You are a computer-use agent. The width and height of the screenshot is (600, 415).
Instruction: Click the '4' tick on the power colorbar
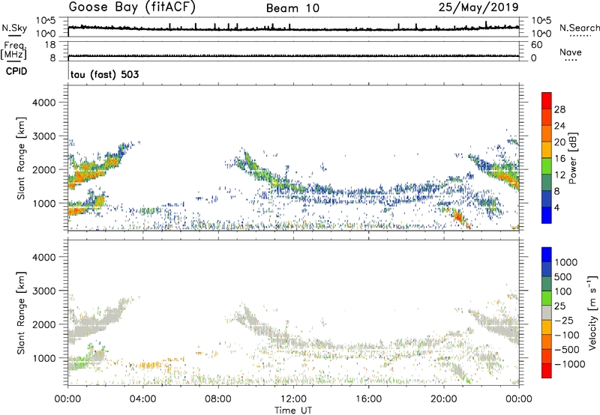coord(556,207)
